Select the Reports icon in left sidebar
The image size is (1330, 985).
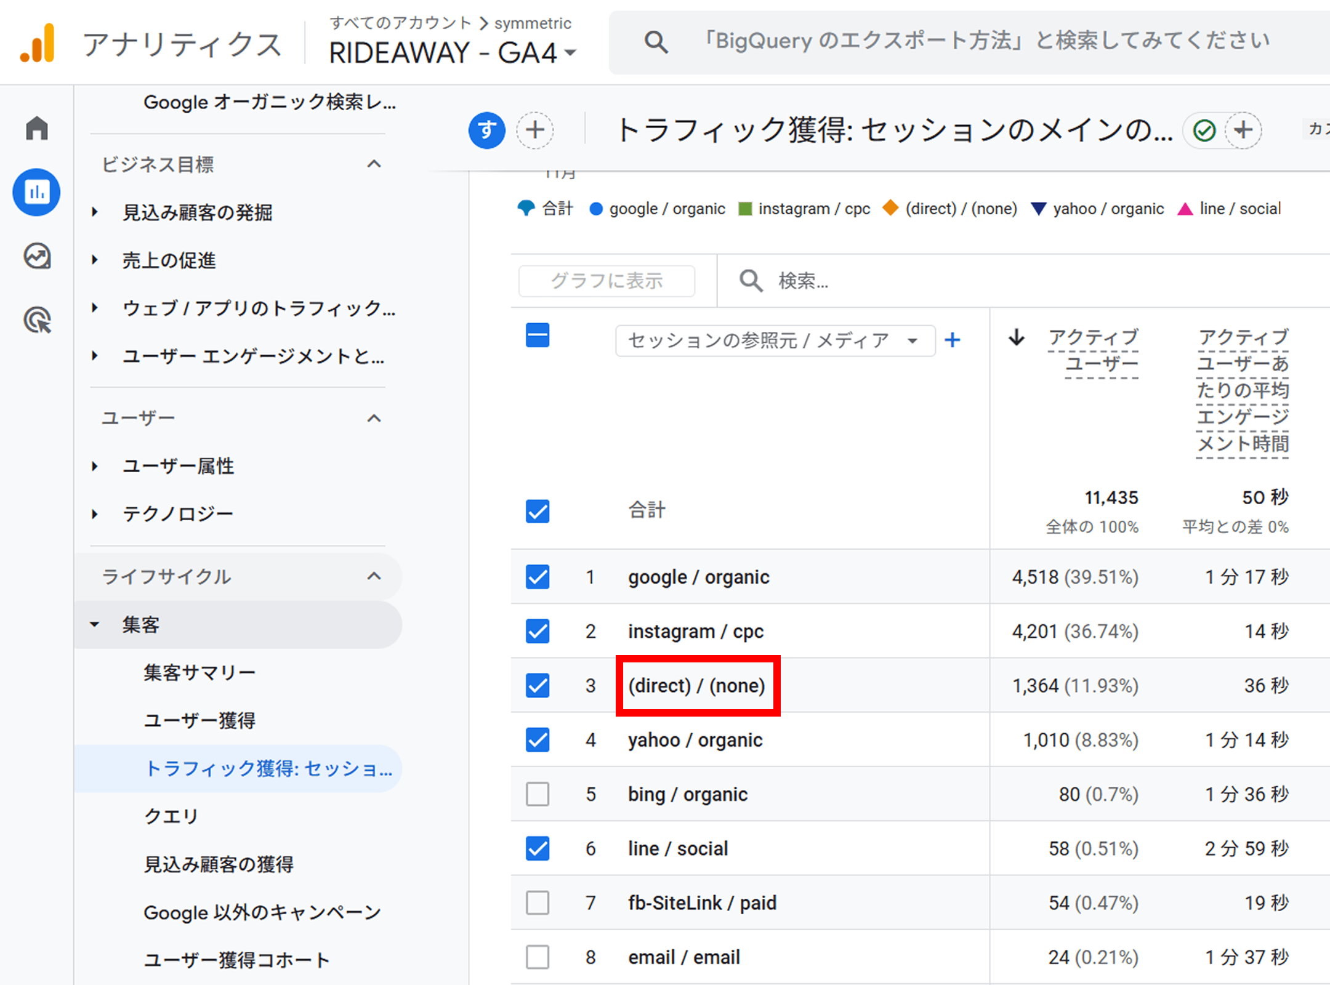click(x=36, y=192)
